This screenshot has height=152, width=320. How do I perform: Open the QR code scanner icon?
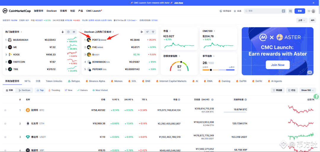tap(290, 11)
